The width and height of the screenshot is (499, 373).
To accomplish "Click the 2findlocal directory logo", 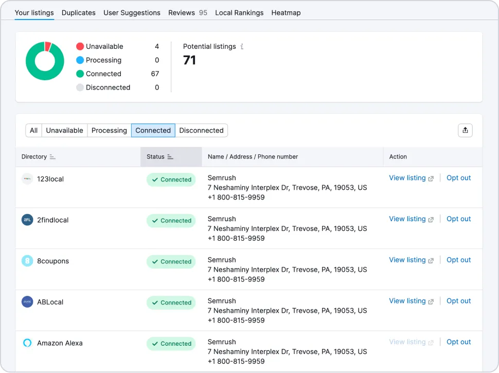I will (27, 220).
